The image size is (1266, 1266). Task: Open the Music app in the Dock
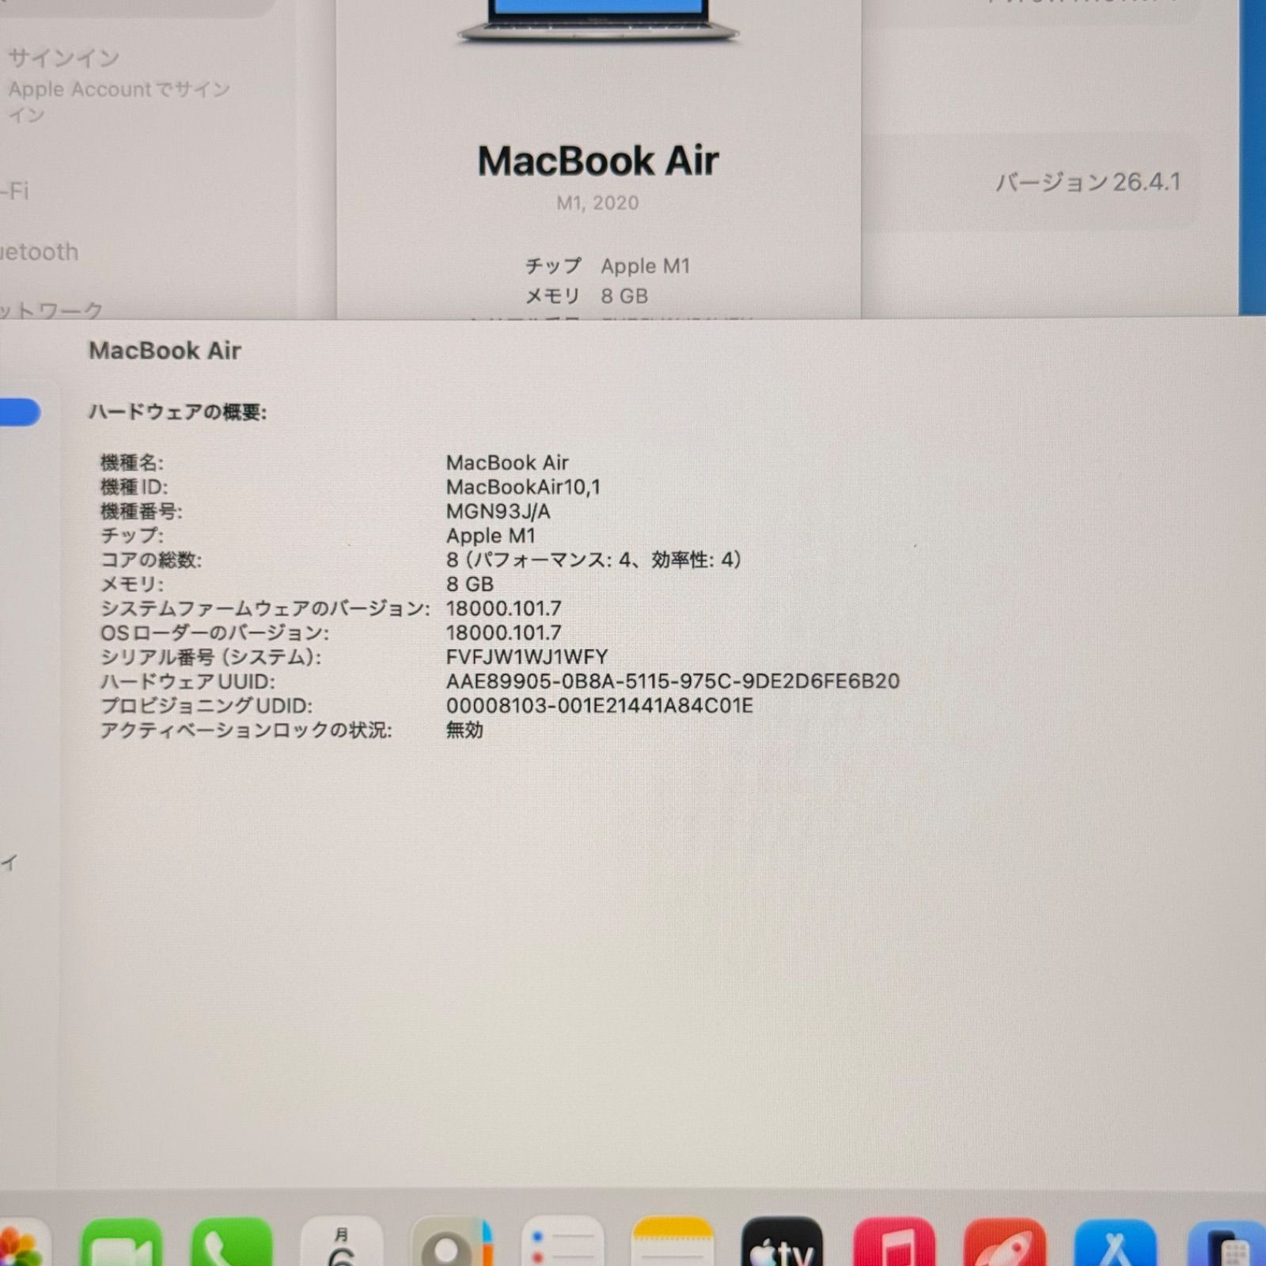pyautogui.click(x=894, y=1242)
